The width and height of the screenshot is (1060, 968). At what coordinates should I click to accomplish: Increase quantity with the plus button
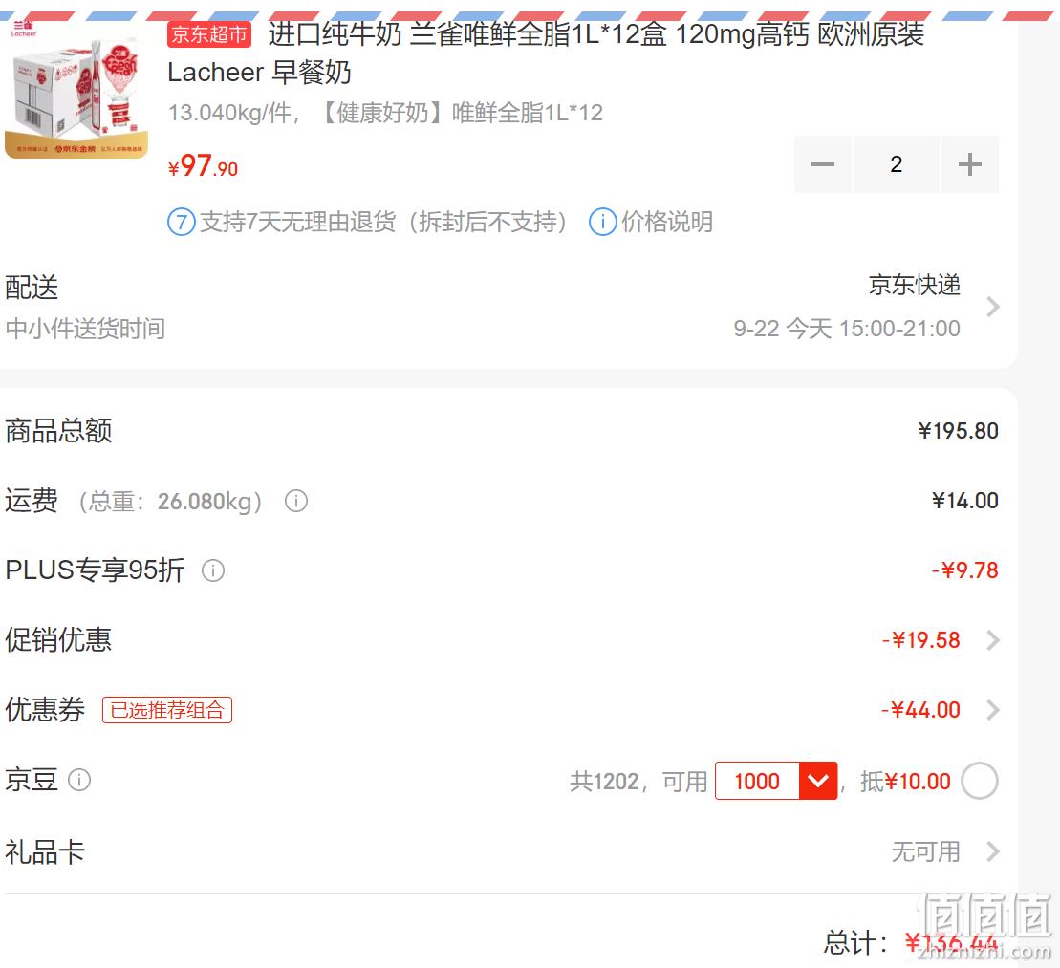tap(969, 164)
